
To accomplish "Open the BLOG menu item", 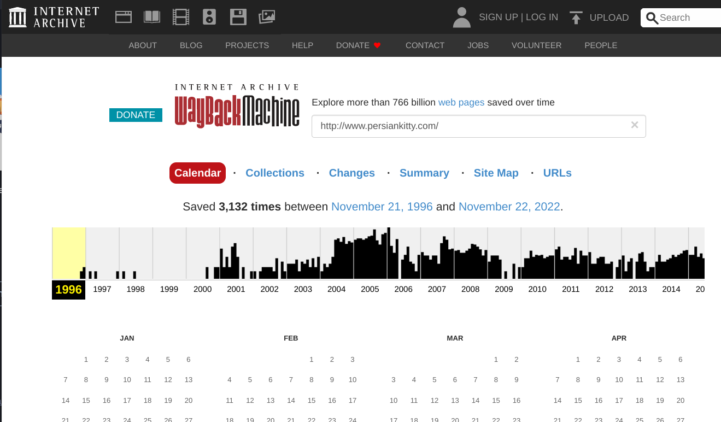I will (x=191, y=45).
